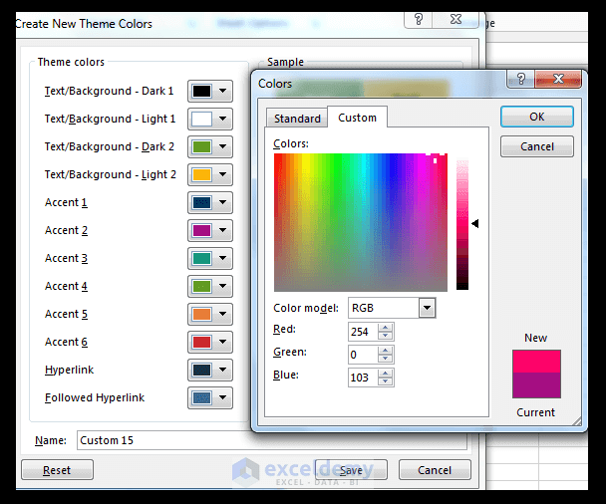Open the Accent 4 color dropdown
606x504 pixels.
(x=210, y=286)
